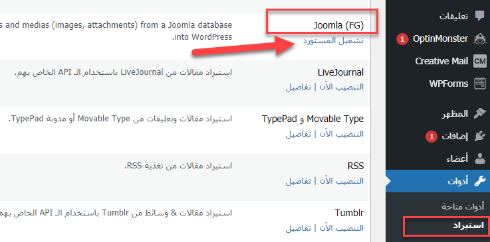Screen dimensions: 490x242
Task: Click the comments speech bubble icon
Action: click(479, 16)
